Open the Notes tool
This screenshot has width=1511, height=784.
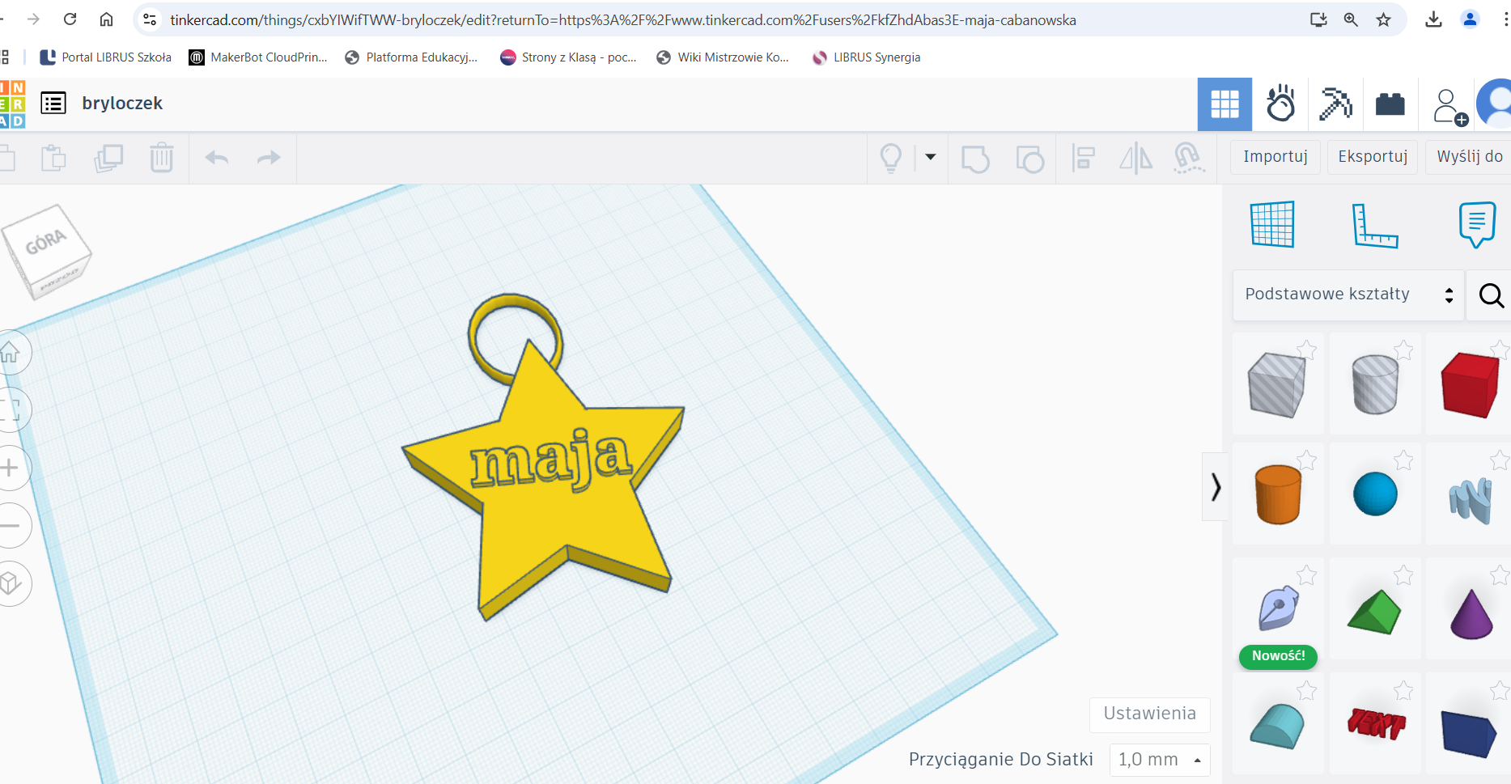click(x=1477, y=224)
